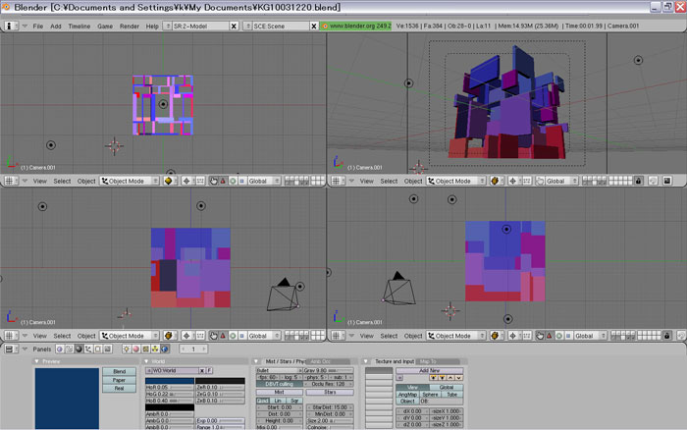Delete the SCE:Scene with the X button
The image size is (687, 430).
[x=314, y=27]
